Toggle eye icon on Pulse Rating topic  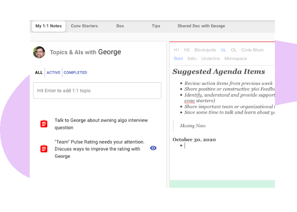point(153,148)
